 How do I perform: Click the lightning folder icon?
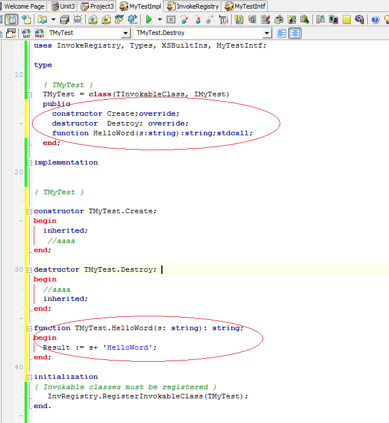(x=279, y=19)
